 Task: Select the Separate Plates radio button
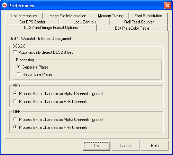tap(19, 67)
